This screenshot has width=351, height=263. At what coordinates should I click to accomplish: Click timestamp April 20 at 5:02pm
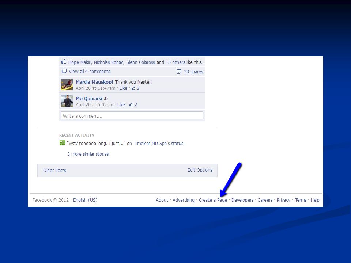click(94, 105)
